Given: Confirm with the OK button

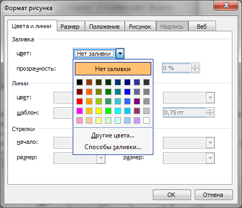Looking at the screenshot, I should pos(171,195).
